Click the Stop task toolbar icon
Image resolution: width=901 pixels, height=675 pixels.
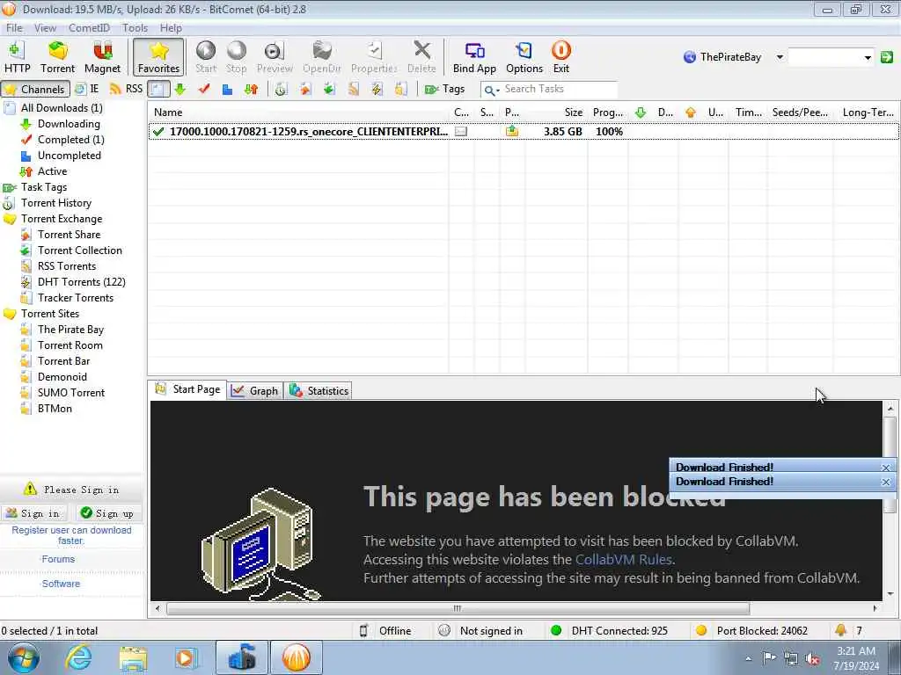236,57
